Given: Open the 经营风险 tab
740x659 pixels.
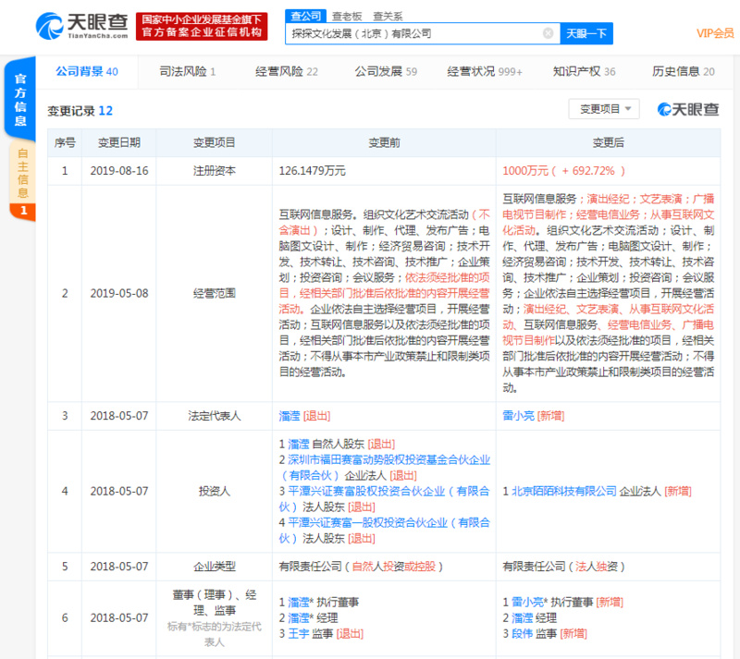Looking at the screenshot, I should [286, 71].
